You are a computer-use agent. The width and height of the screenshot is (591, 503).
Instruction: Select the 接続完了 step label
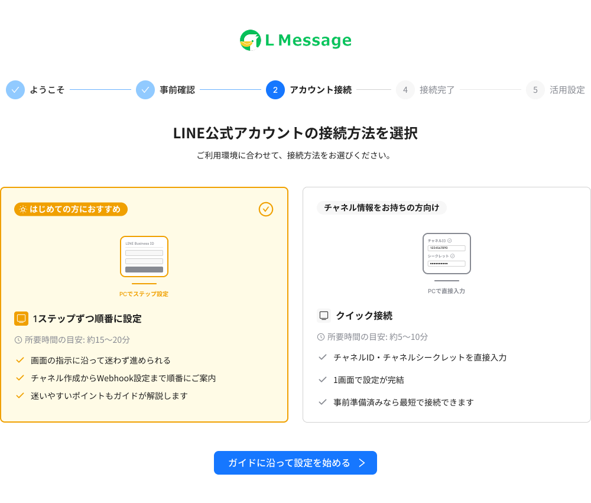pyautogui.click(x=437, y=90)
